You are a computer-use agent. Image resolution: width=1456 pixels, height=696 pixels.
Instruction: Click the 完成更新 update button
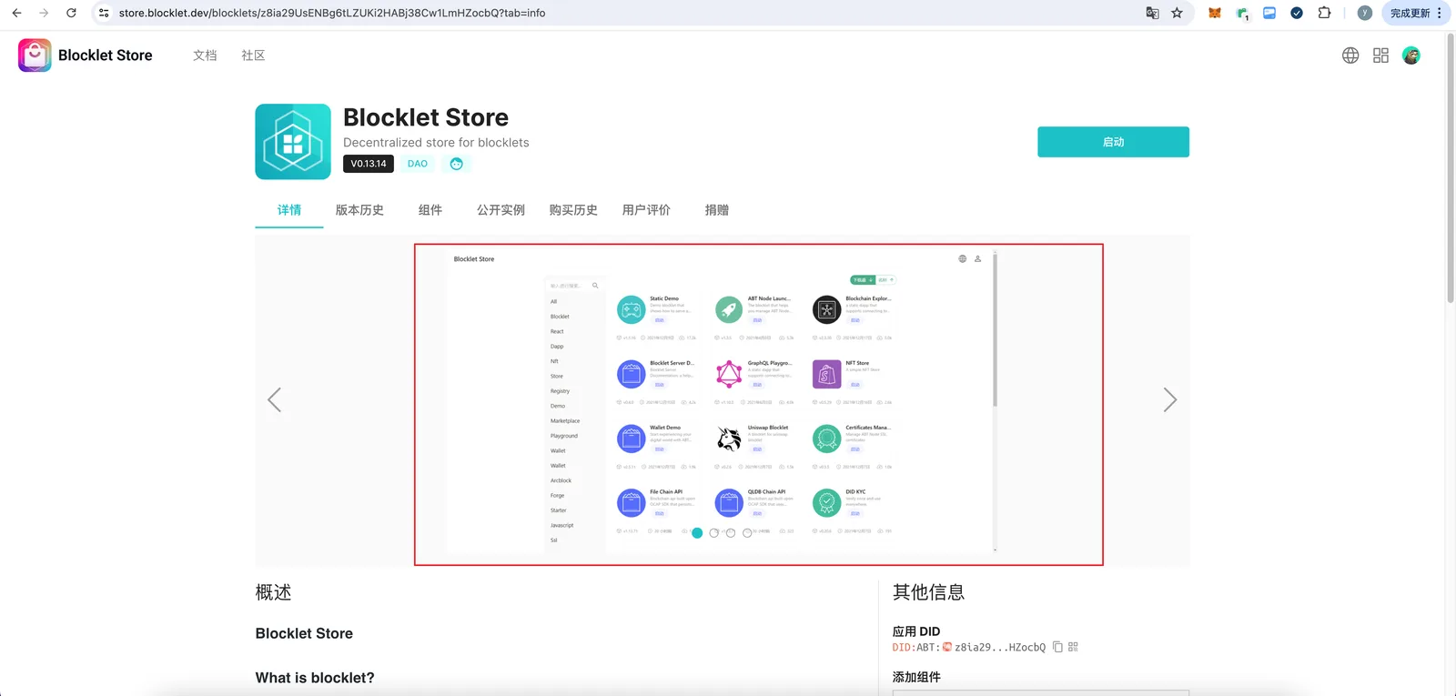1416,13
